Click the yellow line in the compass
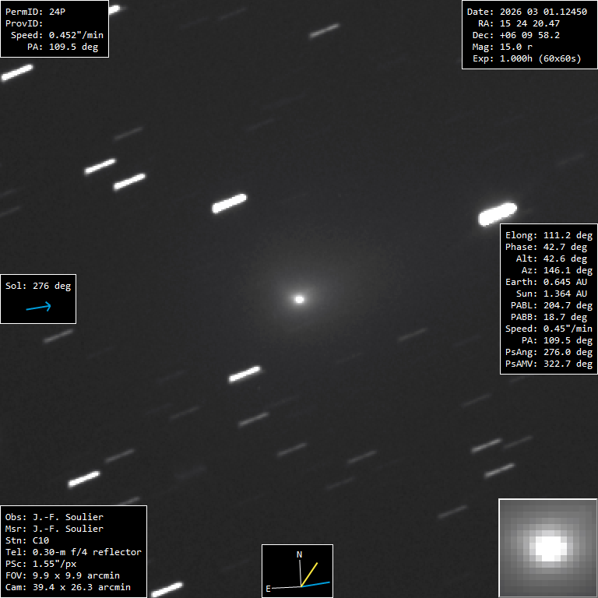 (x=310, y=574)
